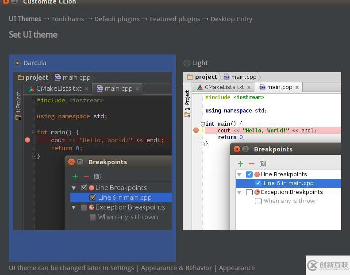Click red remove breakpoint minus in Darcula dialog
The image size is (350, 275).
pos(86,177)
